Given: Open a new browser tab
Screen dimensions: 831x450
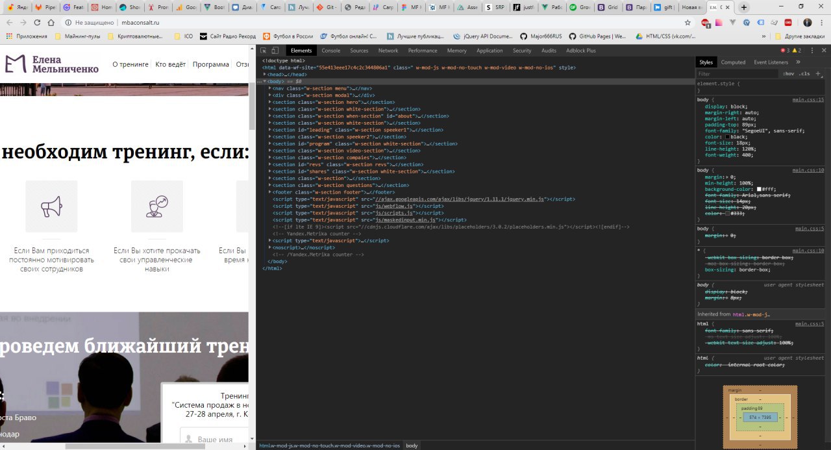Looking at the screenshot, I should pyautogui.click(x=744, y=7).
